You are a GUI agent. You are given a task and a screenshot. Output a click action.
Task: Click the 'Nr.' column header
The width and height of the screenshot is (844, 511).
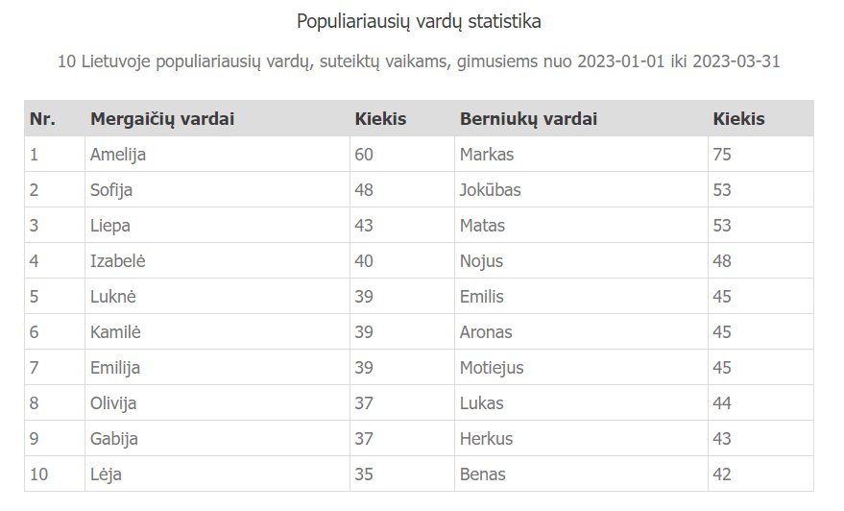(42, 119)
